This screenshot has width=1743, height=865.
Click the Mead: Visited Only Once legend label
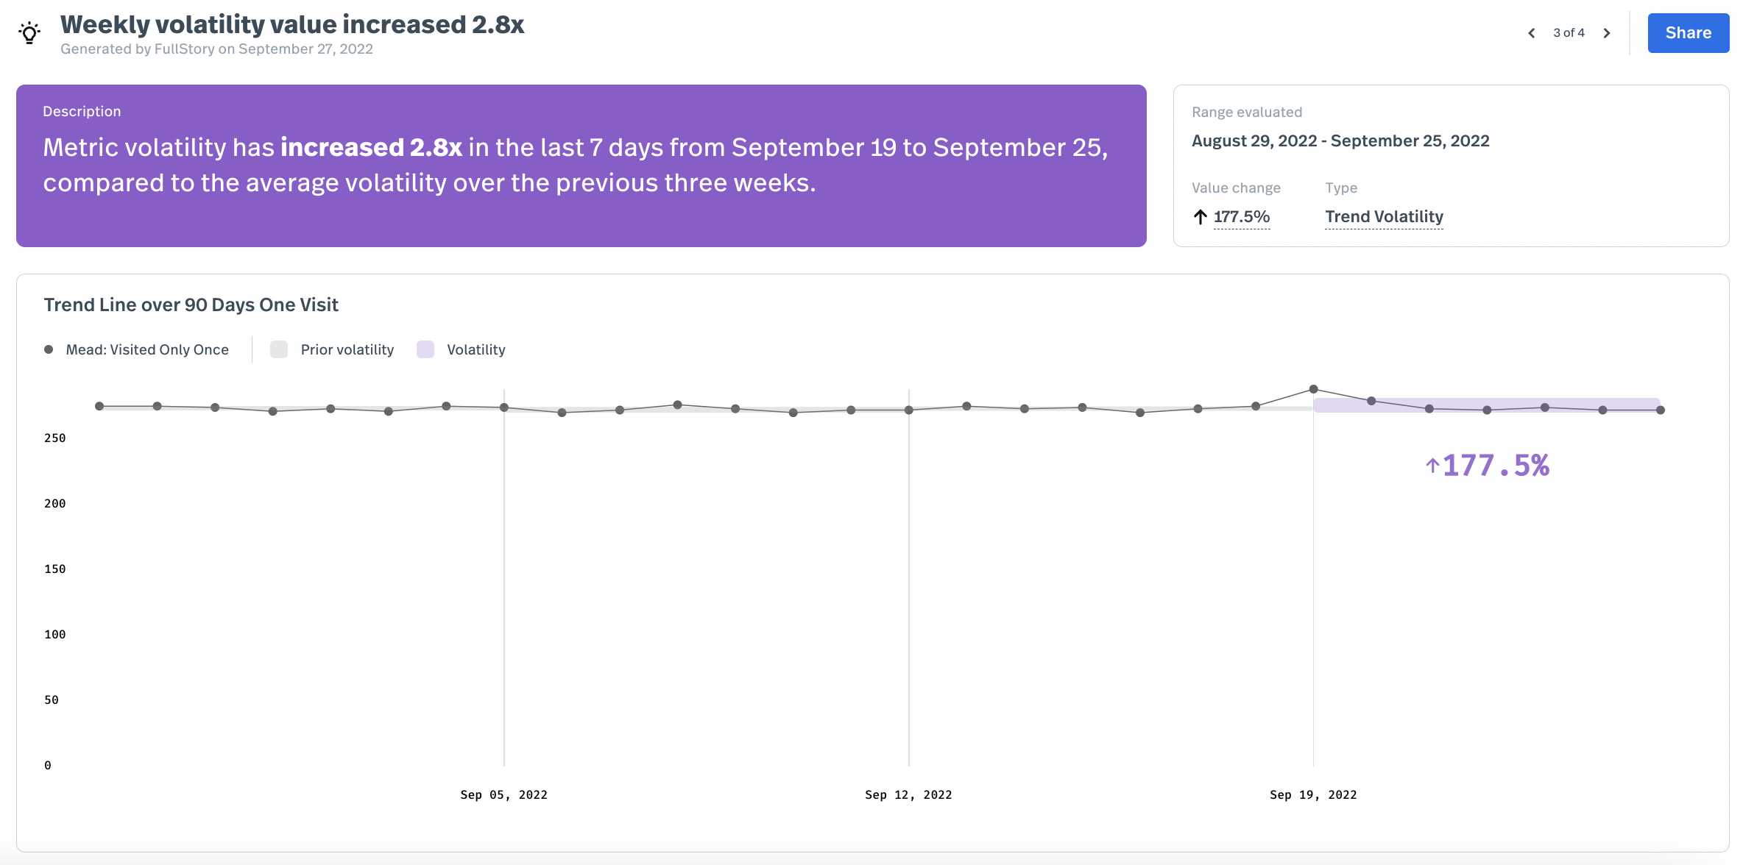pos(147,349)
